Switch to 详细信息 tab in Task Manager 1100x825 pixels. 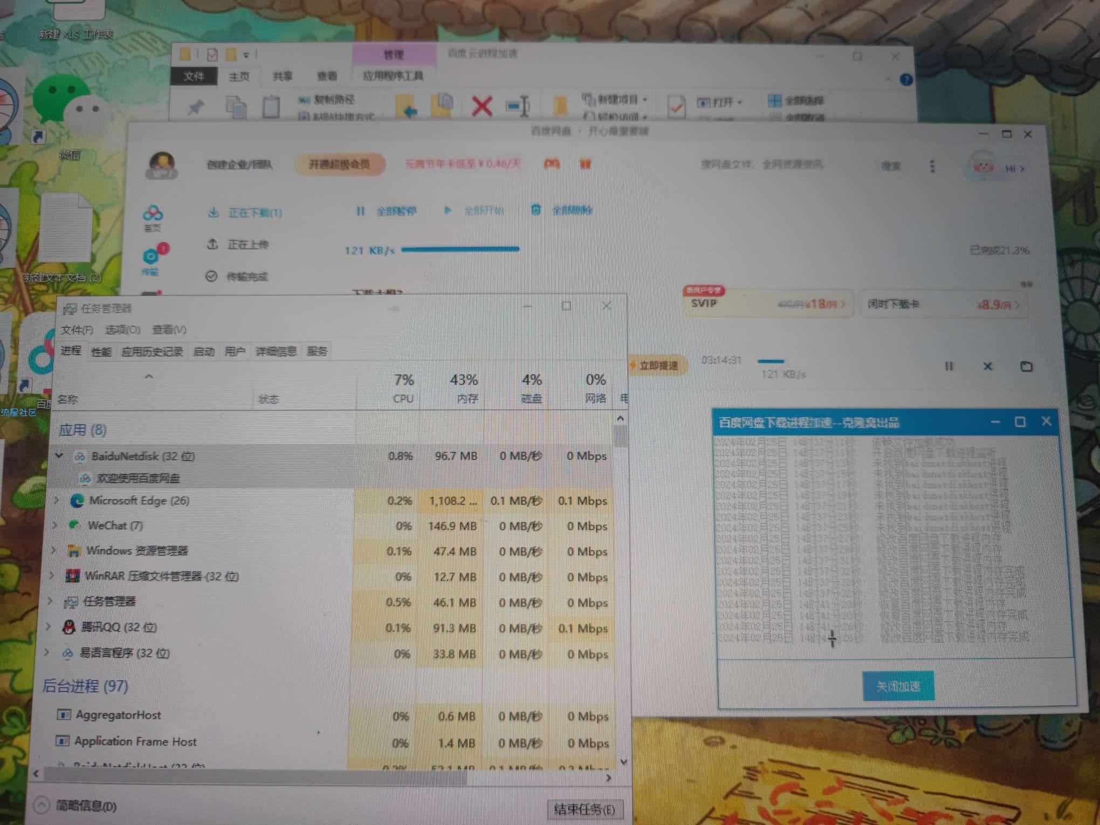click(x=276, y=352)
